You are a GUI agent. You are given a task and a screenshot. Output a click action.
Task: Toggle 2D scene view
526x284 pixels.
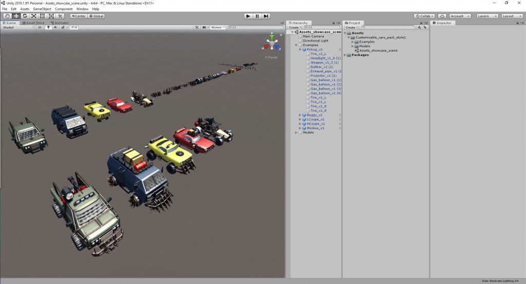pos(40,28)
